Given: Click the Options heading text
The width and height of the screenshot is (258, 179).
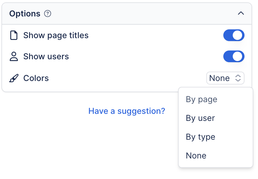Looking at the screenshot, I should [x=25, y=14].
